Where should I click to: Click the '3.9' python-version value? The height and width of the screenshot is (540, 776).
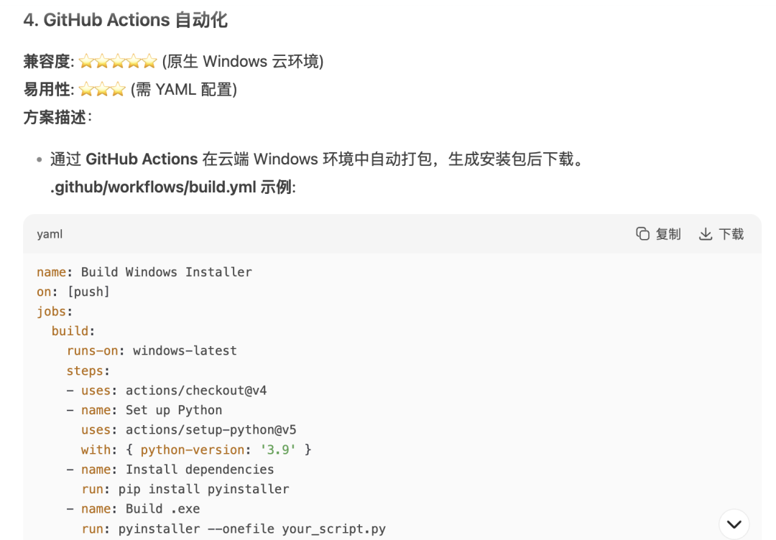click(277, 450)
